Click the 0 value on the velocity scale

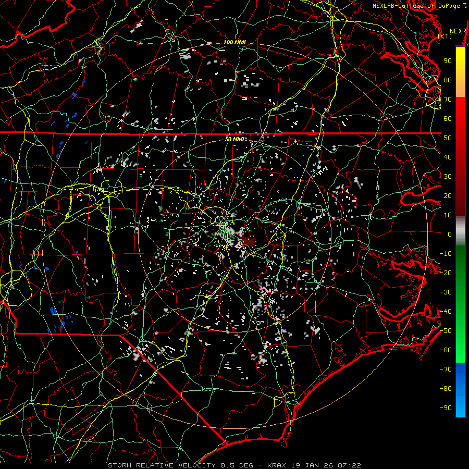click(x=450, y=234)
